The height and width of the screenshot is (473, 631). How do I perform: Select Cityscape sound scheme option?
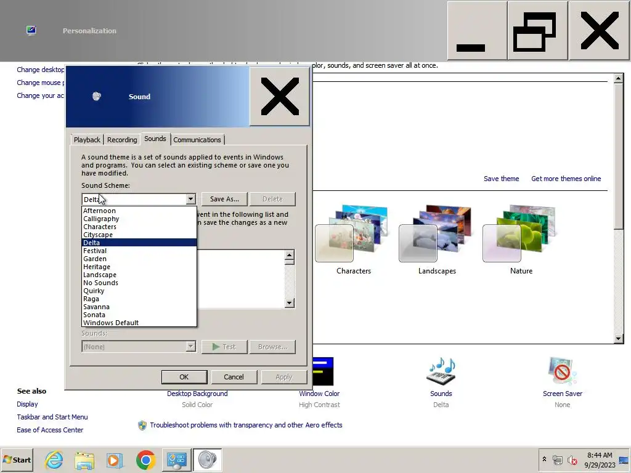click(139, 235)
